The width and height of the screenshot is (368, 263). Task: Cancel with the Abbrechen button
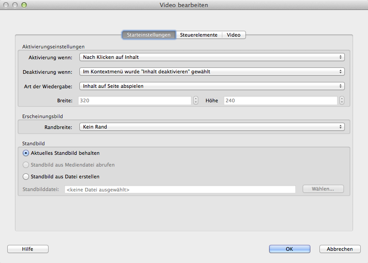pyautogui.click(x=340, y=249)
